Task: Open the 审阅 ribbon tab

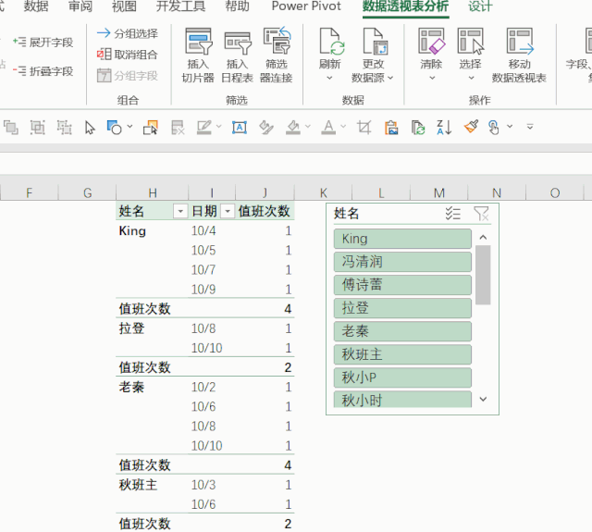Action: point(80,6)
